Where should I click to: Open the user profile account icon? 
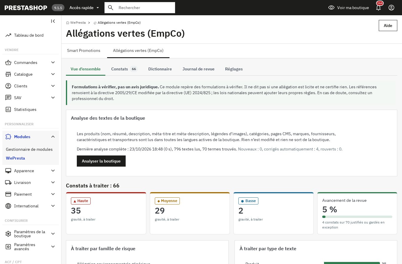click(391, 8)
